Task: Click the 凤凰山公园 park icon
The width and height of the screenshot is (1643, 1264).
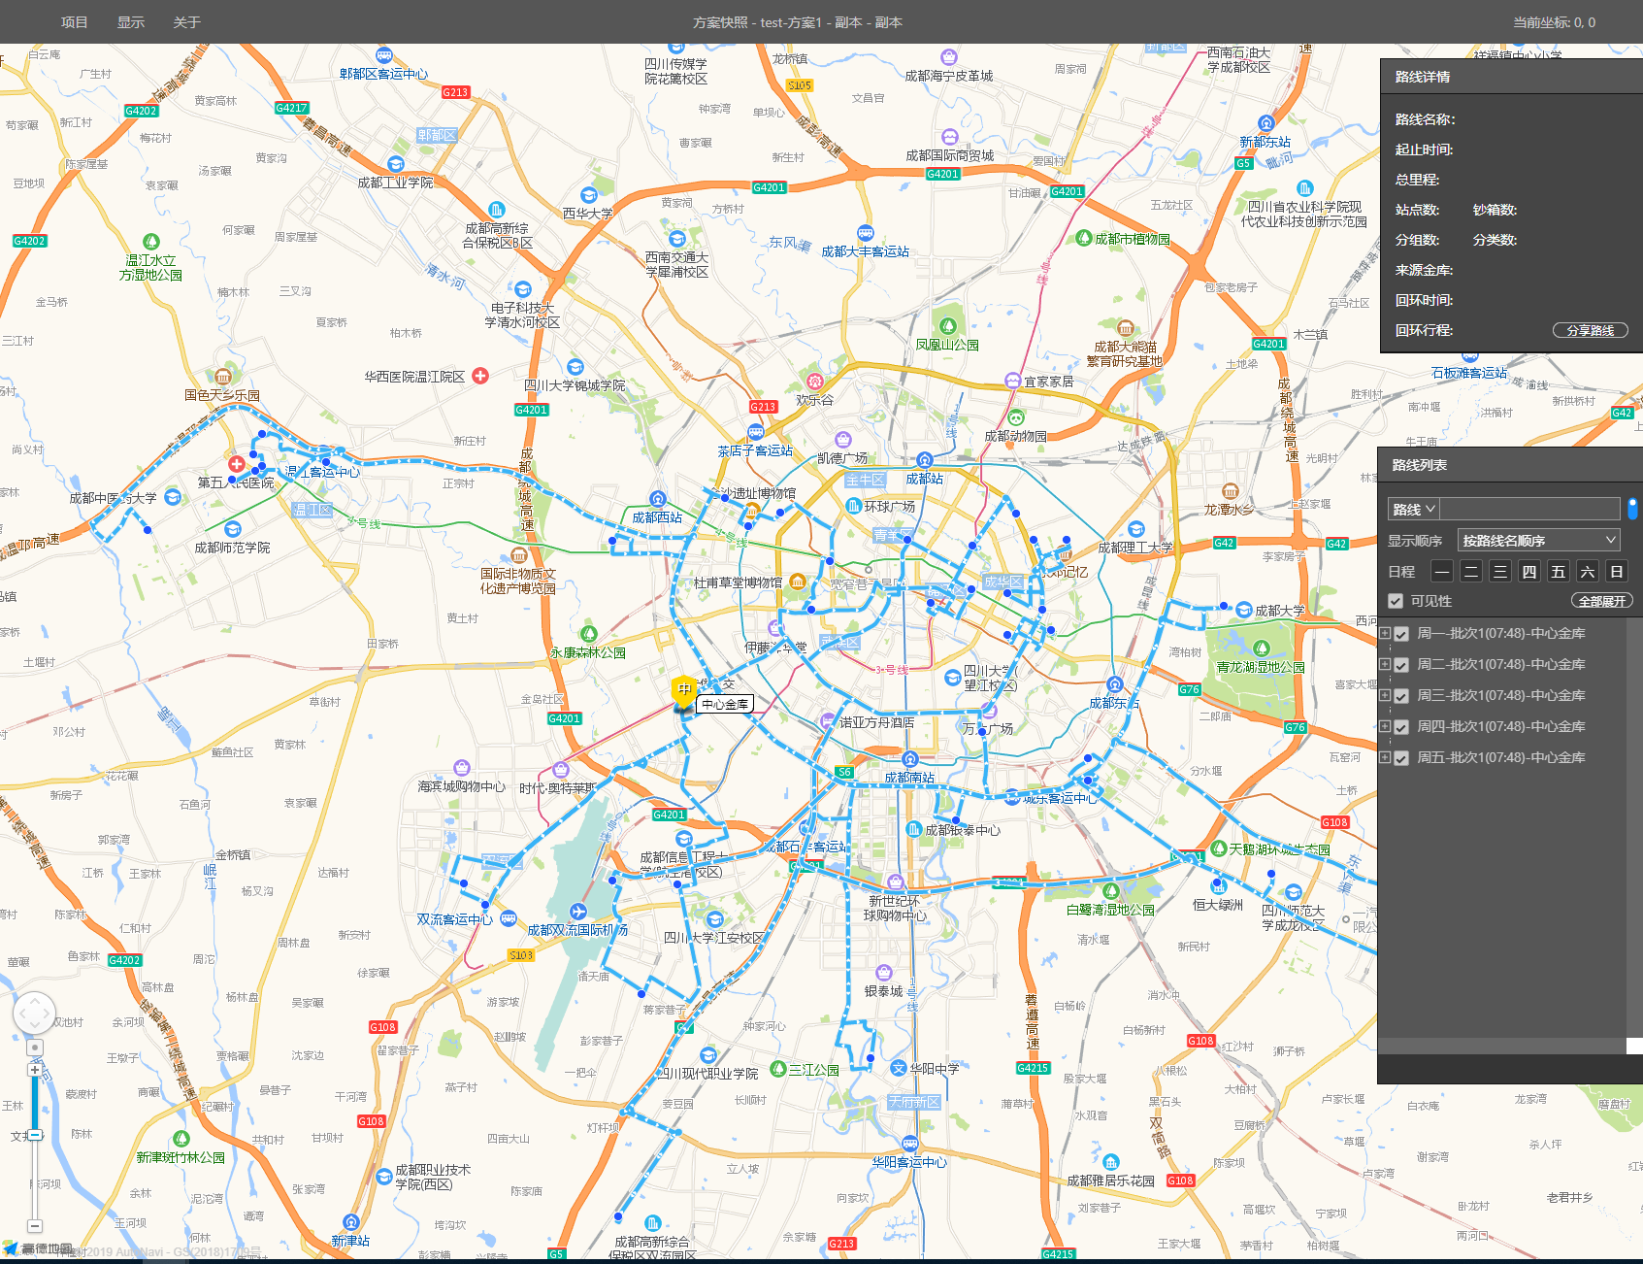Action: pyautogui.click(x=947, y=326)
